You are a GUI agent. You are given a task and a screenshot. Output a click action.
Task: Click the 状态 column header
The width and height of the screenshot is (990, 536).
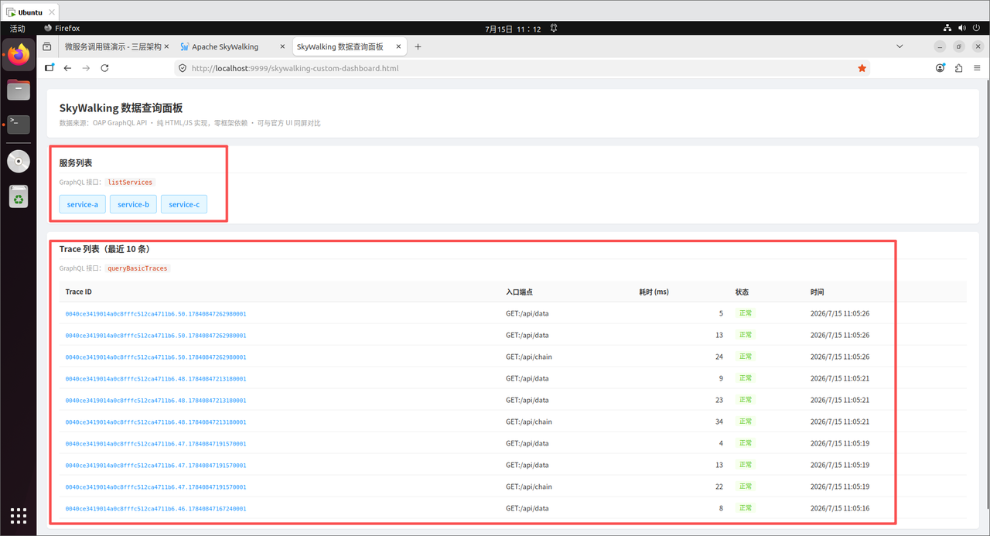pyautogui.click(x=742, y=292)
